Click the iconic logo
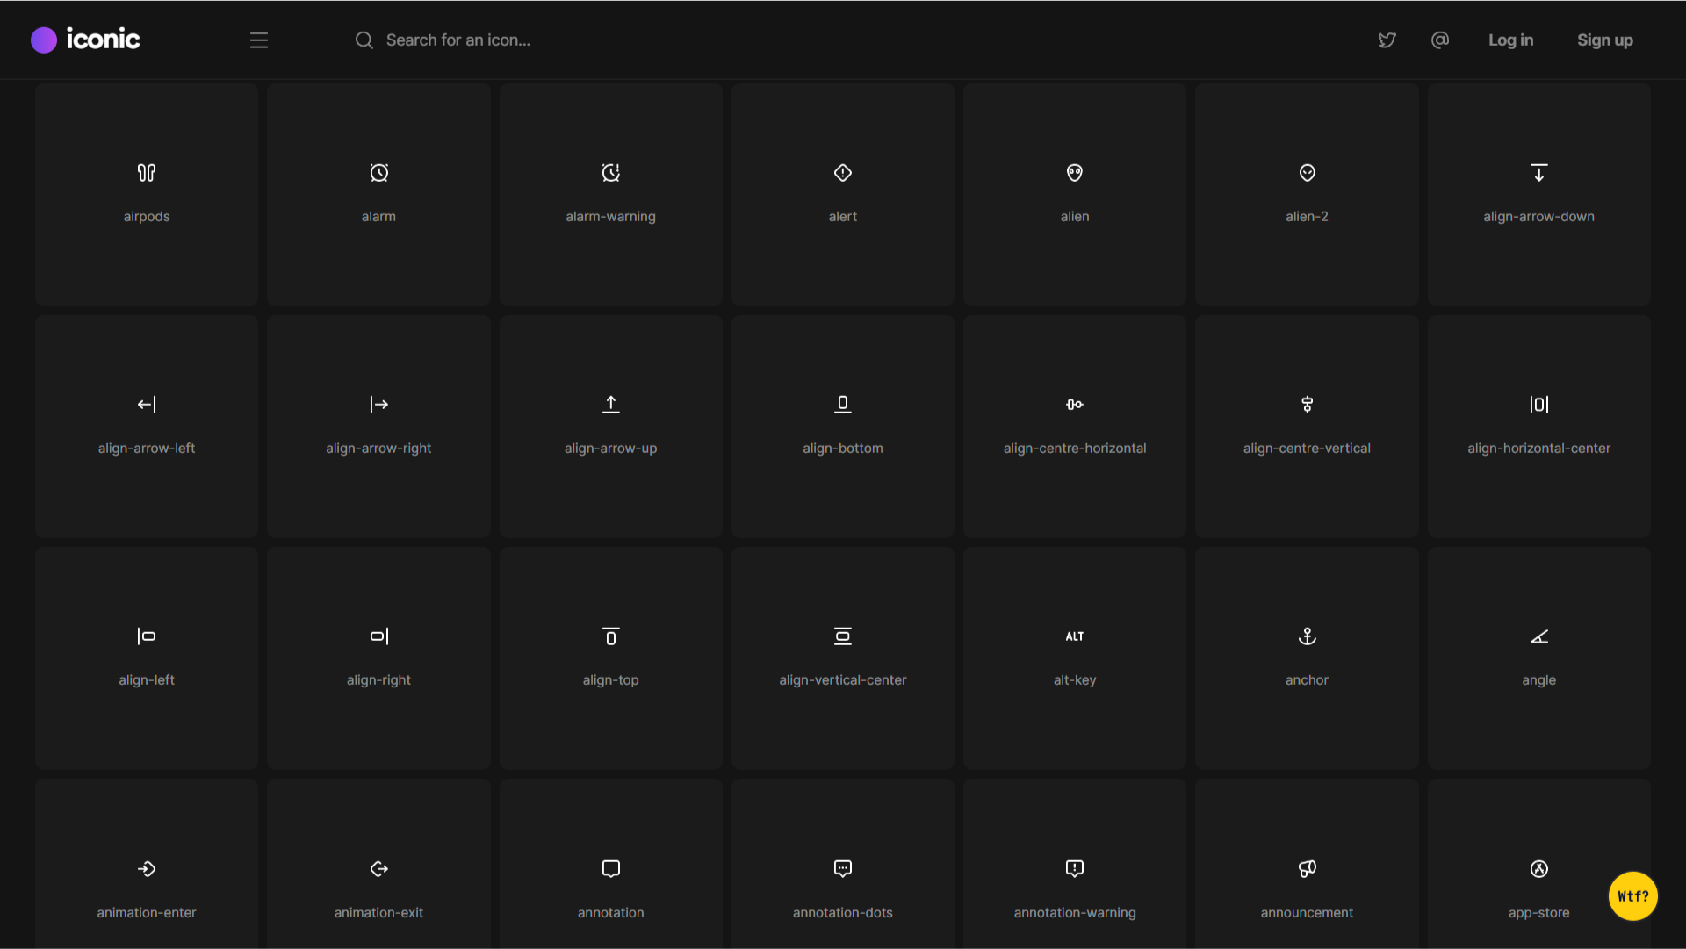This screenshot has width=1686, height=949. [x=86, y=40]
